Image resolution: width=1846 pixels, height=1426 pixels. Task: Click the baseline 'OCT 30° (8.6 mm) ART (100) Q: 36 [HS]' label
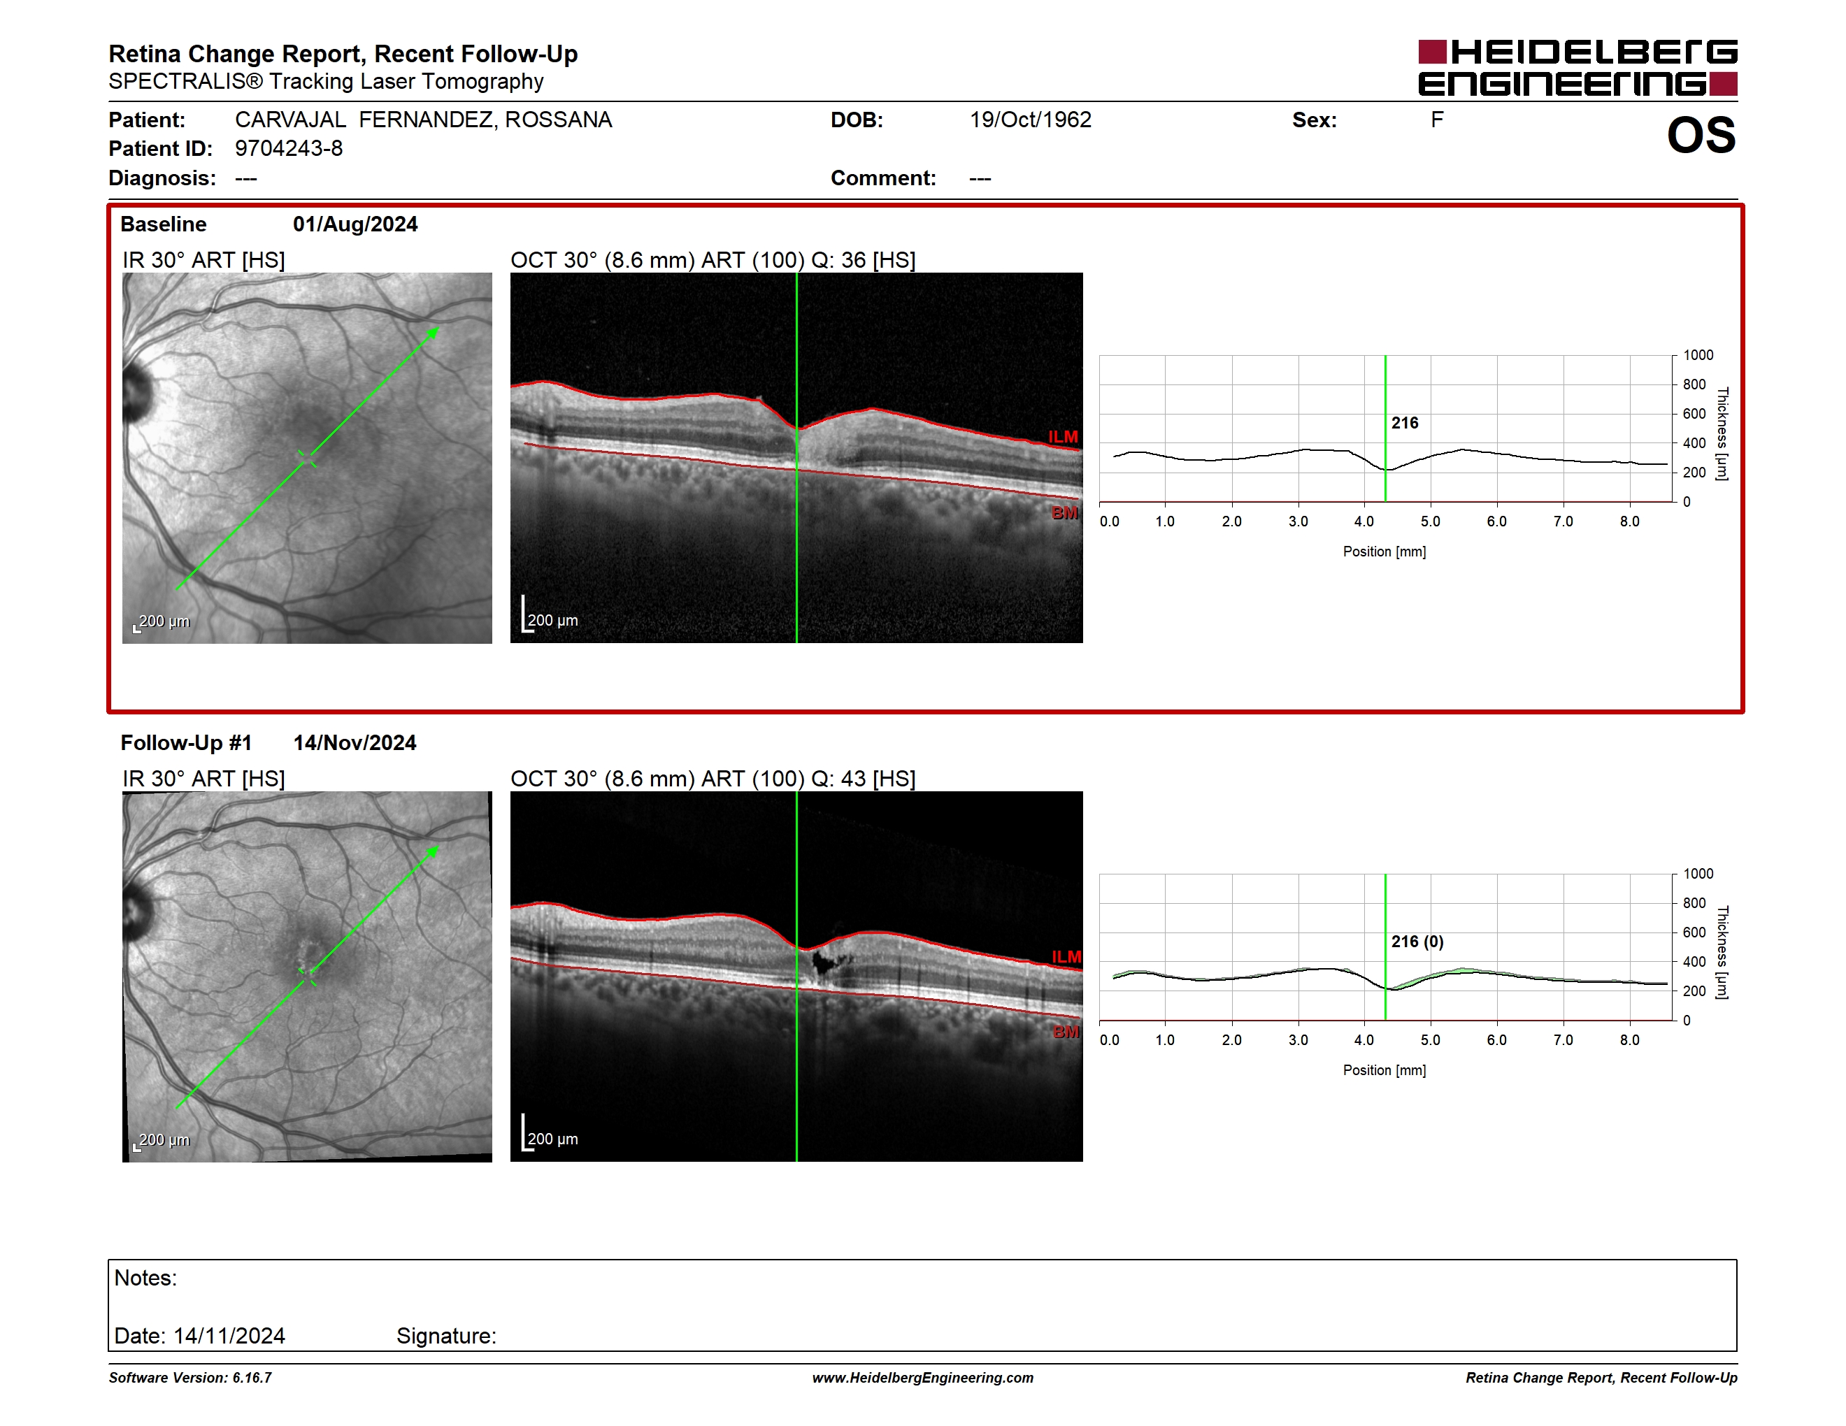click(713, 260)
